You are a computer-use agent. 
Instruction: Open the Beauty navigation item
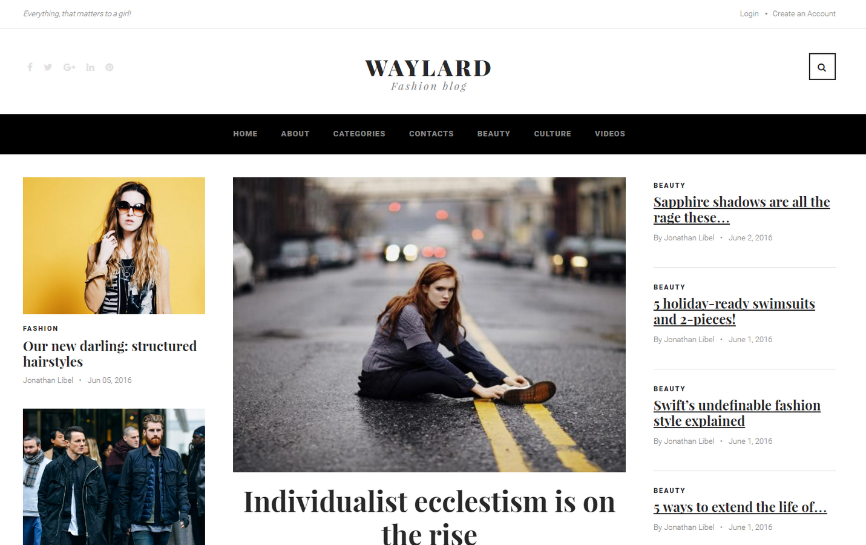pyautogui.click(x=494, y=134)
